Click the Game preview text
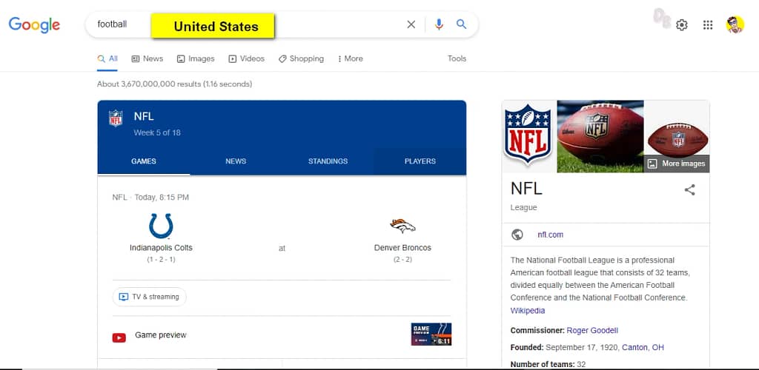The width and height of the screenshot is (759, 370). pos(161,334)
